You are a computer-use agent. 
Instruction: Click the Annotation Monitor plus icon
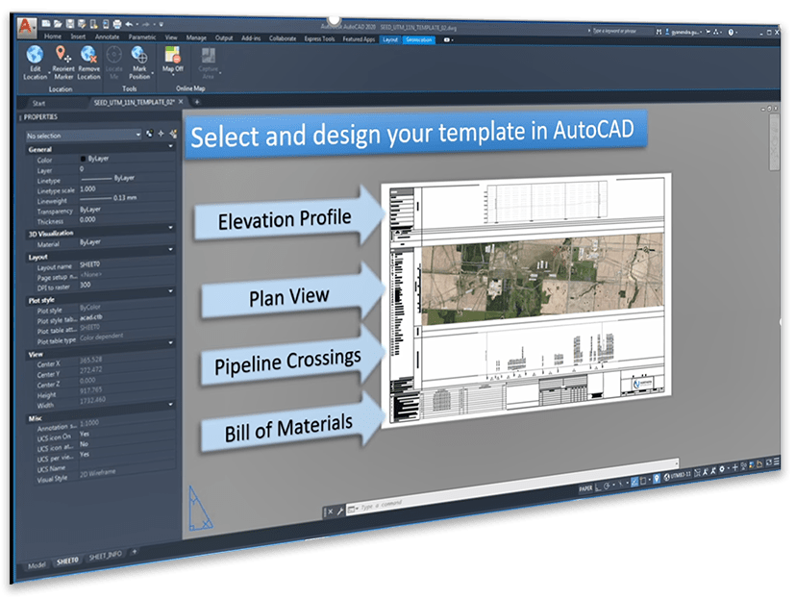click(x=734, y=467)
